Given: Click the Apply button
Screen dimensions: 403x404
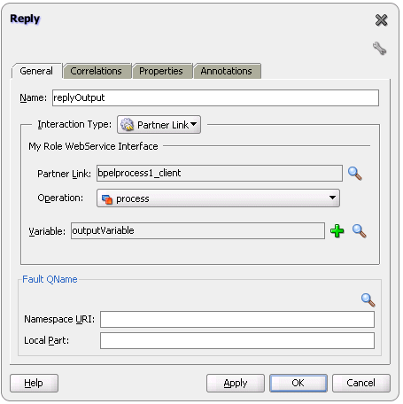Looking at the screenshot, I should pos(236,383).
